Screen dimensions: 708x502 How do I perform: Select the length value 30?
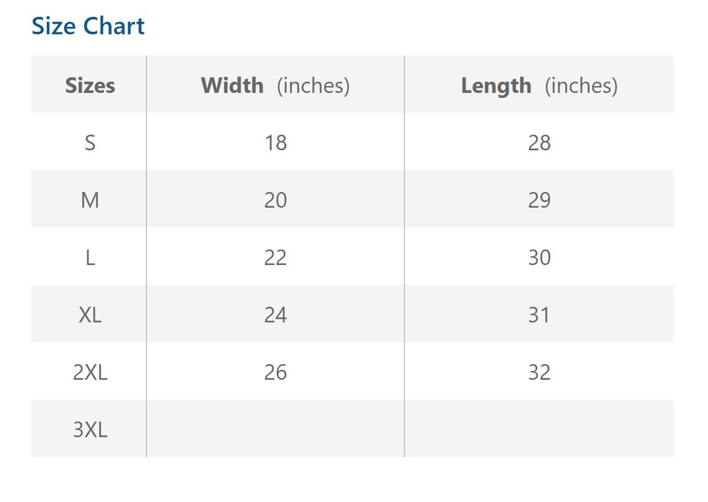539,258
